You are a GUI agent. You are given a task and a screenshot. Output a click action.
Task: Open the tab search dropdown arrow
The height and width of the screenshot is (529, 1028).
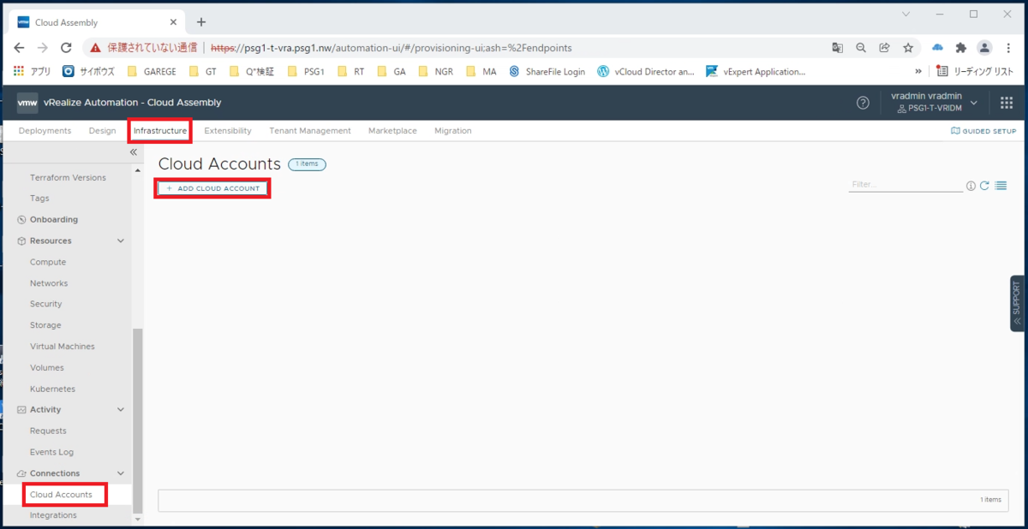(x=905, y=15)
